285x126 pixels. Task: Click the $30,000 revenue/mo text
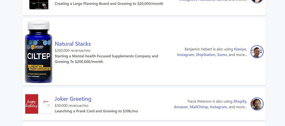[71, 105]
